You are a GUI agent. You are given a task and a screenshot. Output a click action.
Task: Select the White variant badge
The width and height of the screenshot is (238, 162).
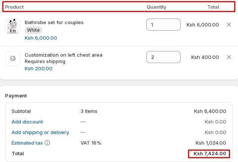[x=33, y=30]
